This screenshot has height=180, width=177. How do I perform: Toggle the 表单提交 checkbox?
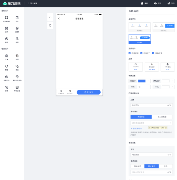coord(153,53)
